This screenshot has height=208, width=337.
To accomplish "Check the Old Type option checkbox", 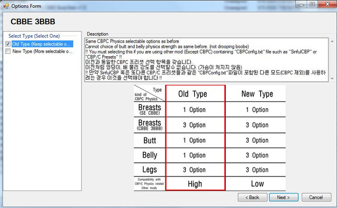I will tap(8, 44).
